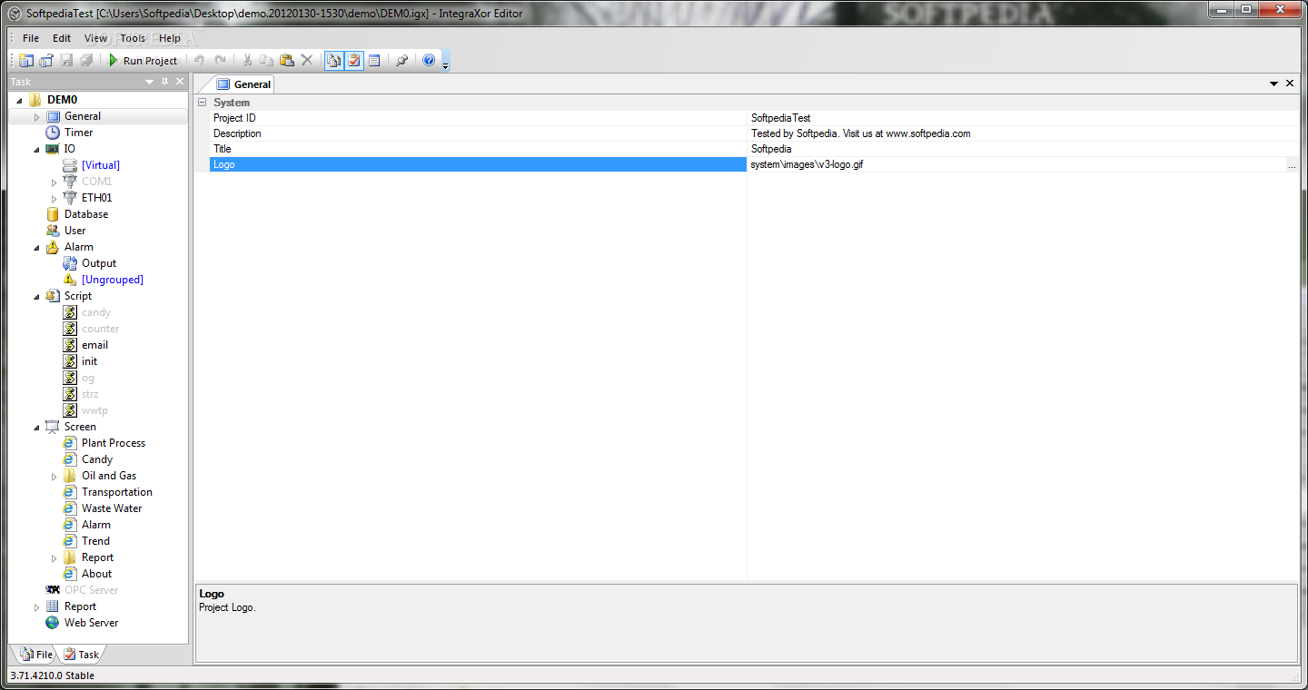Open Help via the blue question icon

(x=429, y=61)
